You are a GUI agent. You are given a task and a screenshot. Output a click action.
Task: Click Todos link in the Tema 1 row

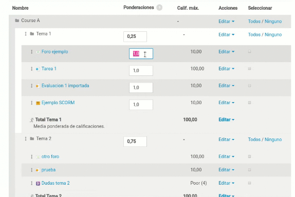pos(254,34)
